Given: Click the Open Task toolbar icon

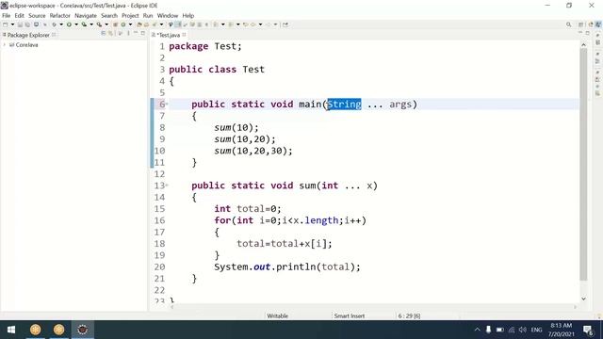Looking at the screenshot, I should point(147,24).
